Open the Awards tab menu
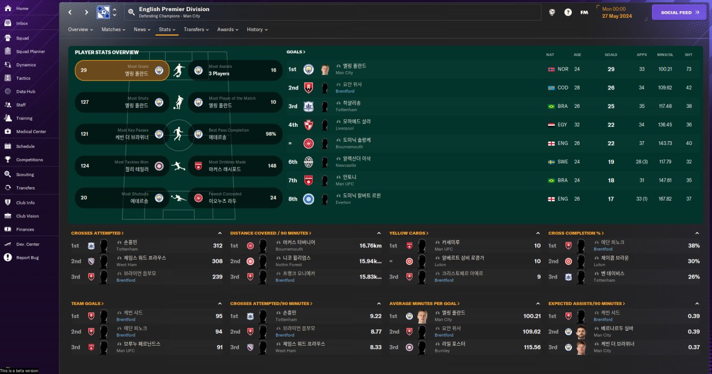This screenshot has width=712, height=374. coord(228,29)
